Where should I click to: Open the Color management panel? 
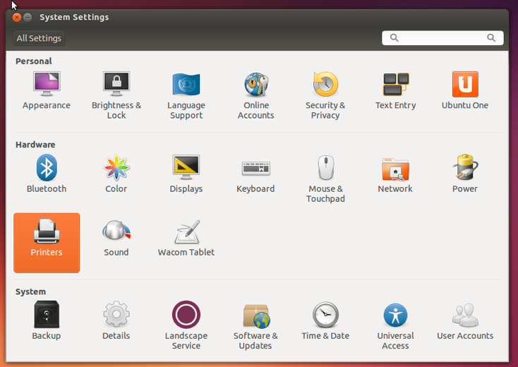point(116,174)
